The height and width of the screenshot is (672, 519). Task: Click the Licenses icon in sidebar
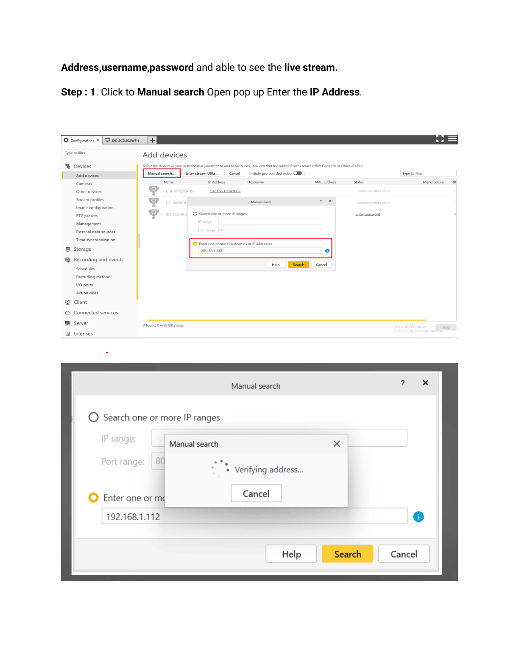click(68, 334)
